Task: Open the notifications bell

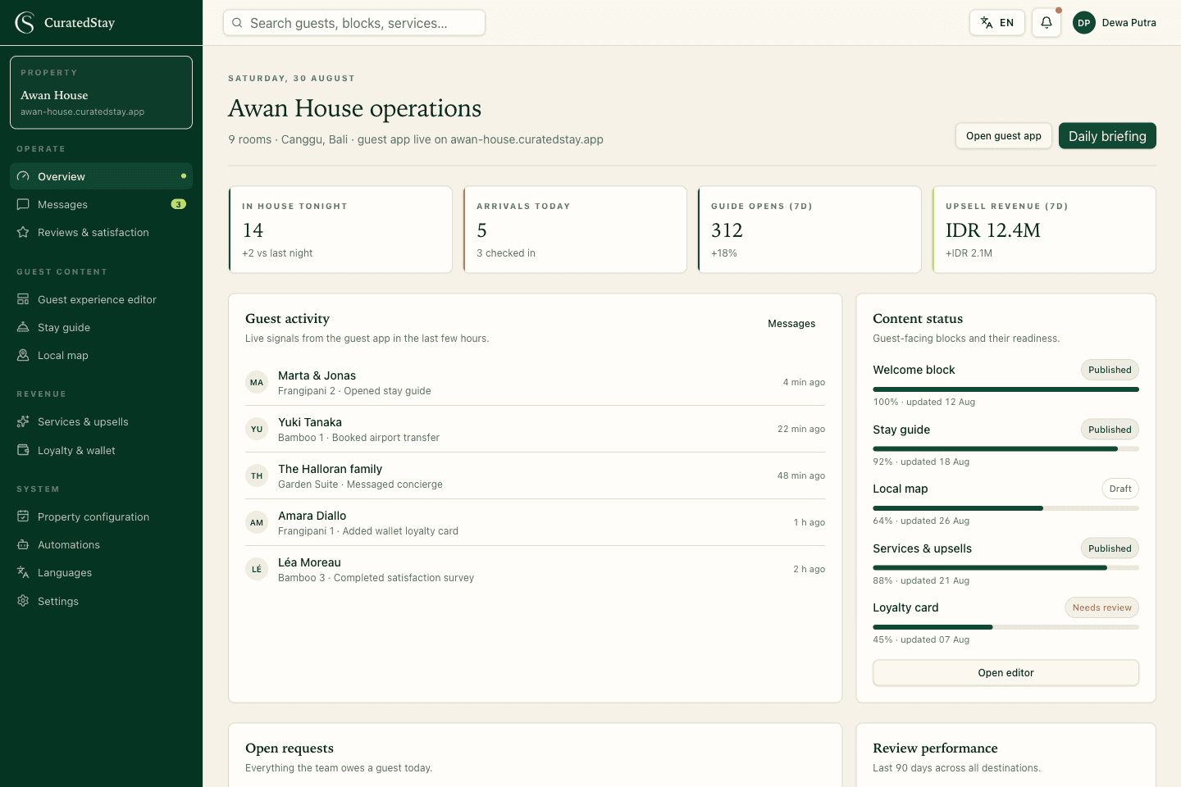Action: pos(1046,23)
